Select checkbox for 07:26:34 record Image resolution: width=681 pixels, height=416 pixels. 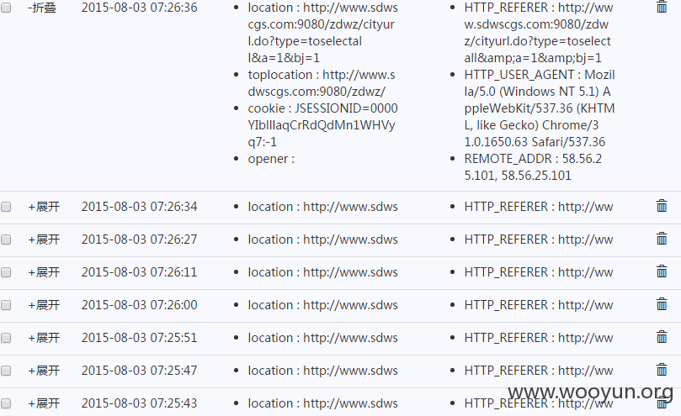click(6, 207)
